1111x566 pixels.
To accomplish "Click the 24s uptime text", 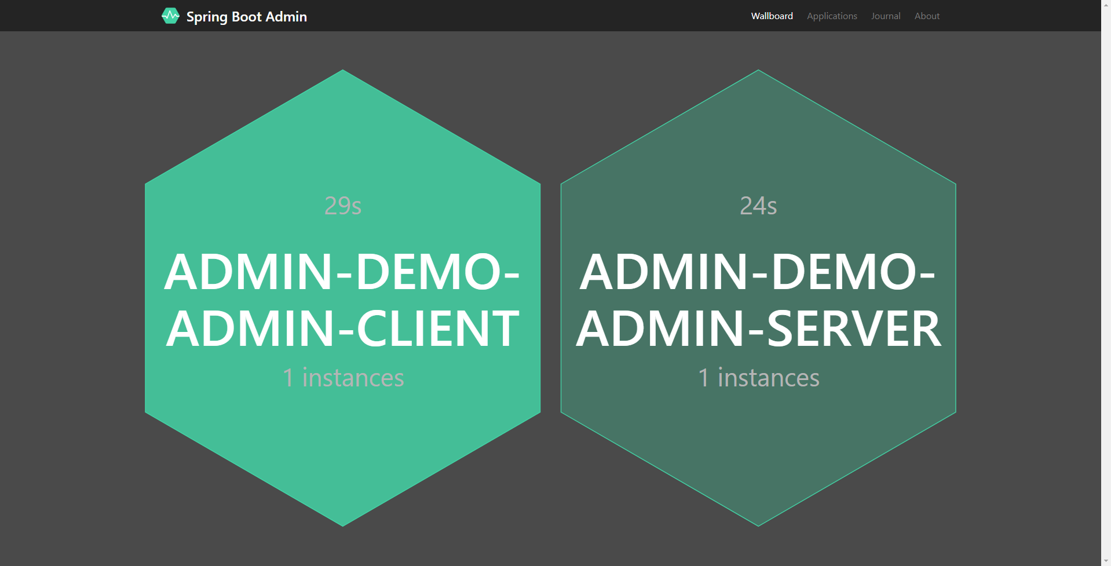I will (x=758, y=206).
